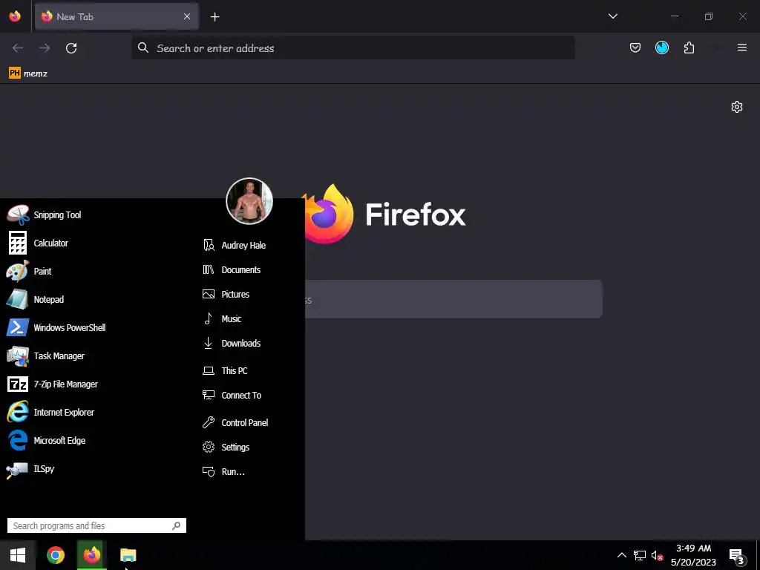Personalize new tab with the gear icon
760x570 pixels.
tap(737, 107)
